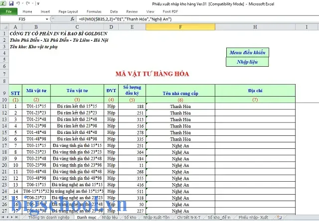Click the Select All corner triangle

point(4,27)
